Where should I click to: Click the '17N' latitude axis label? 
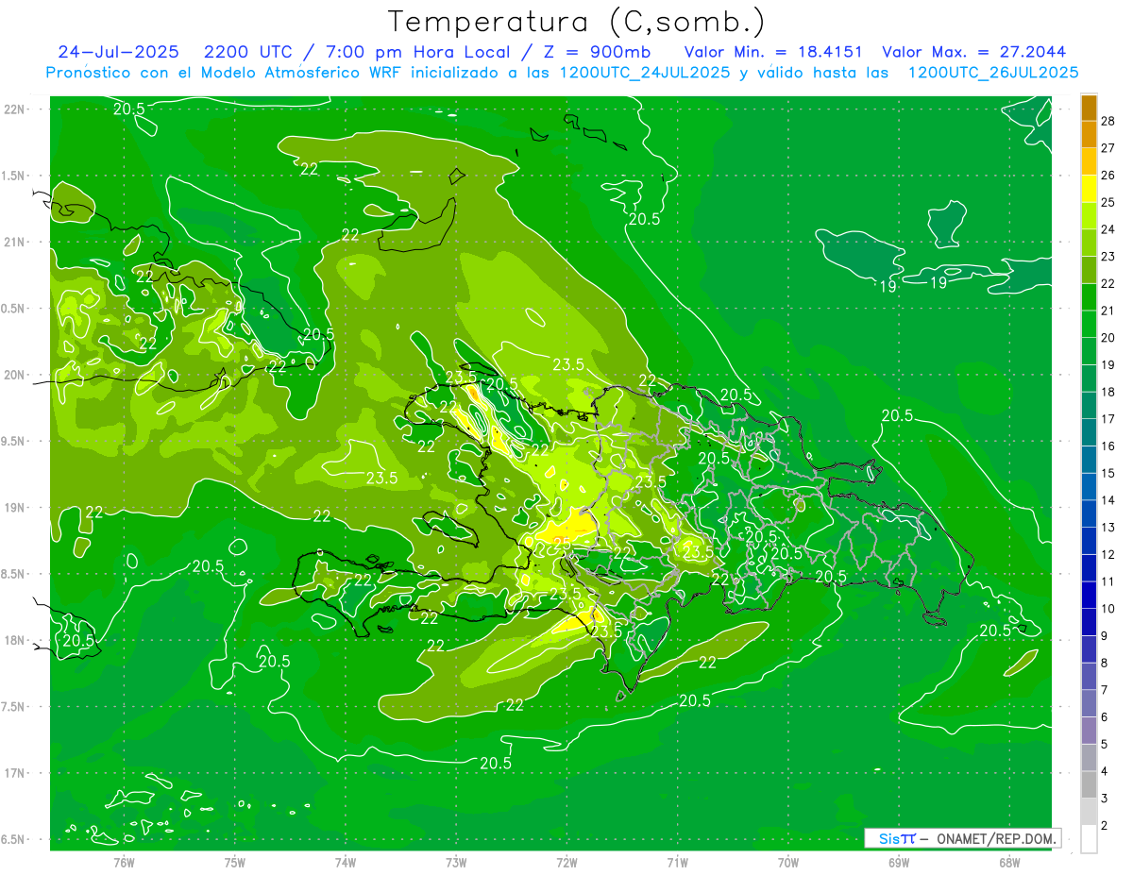14,773
